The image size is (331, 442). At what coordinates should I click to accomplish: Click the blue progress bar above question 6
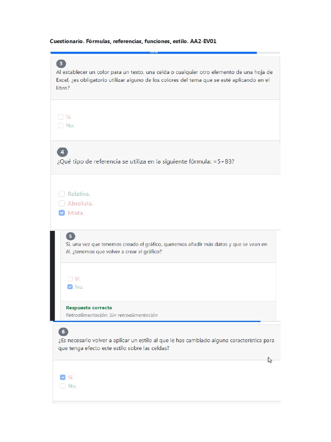[x=156, y=321]
